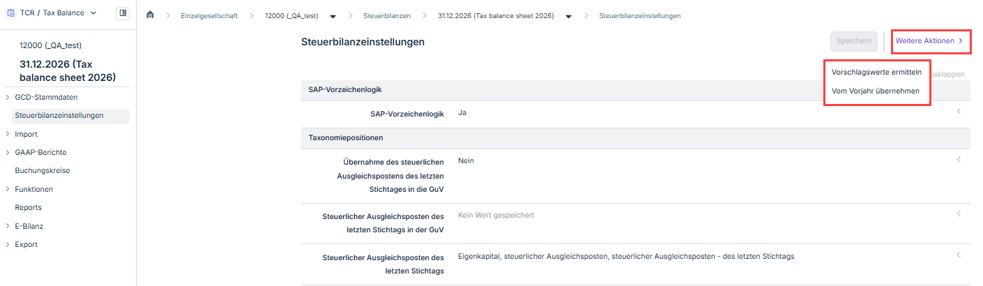Click Steuerbilanzen breadcrumb link

click(387, 15)
